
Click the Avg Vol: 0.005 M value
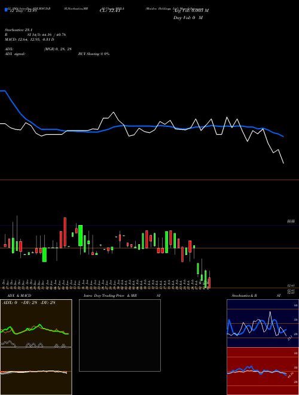tap(191, 11)
